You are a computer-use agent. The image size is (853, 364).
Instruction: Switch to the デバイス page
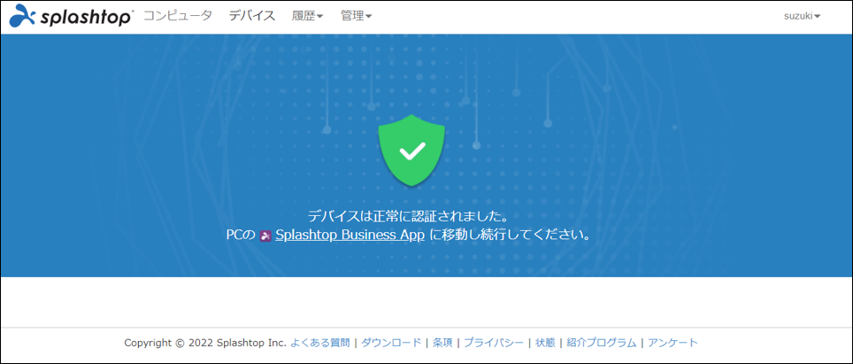click(x=251, y=16)
